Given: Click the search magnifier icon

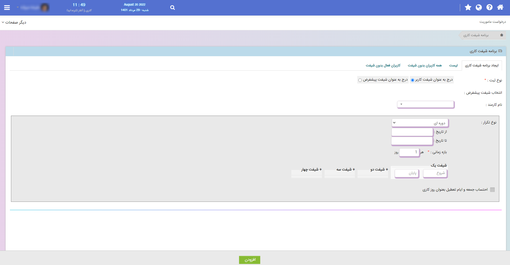Looking at the screenshot, I should [173, 8].
